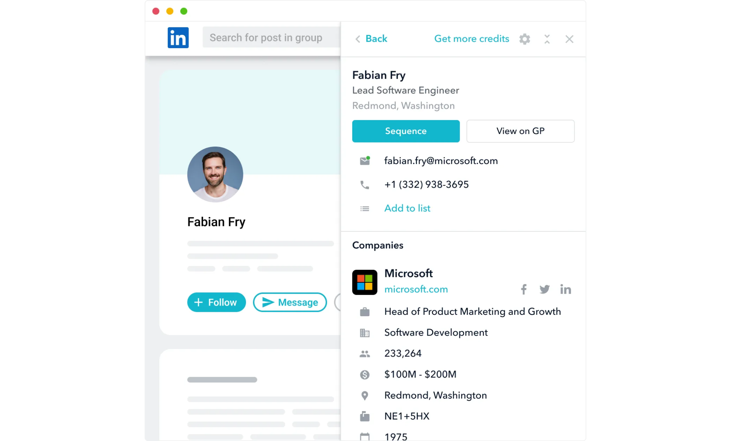This screenshot has height=441, width=731.
Task: Click the Message button on profile
Action: coord(290,302)
